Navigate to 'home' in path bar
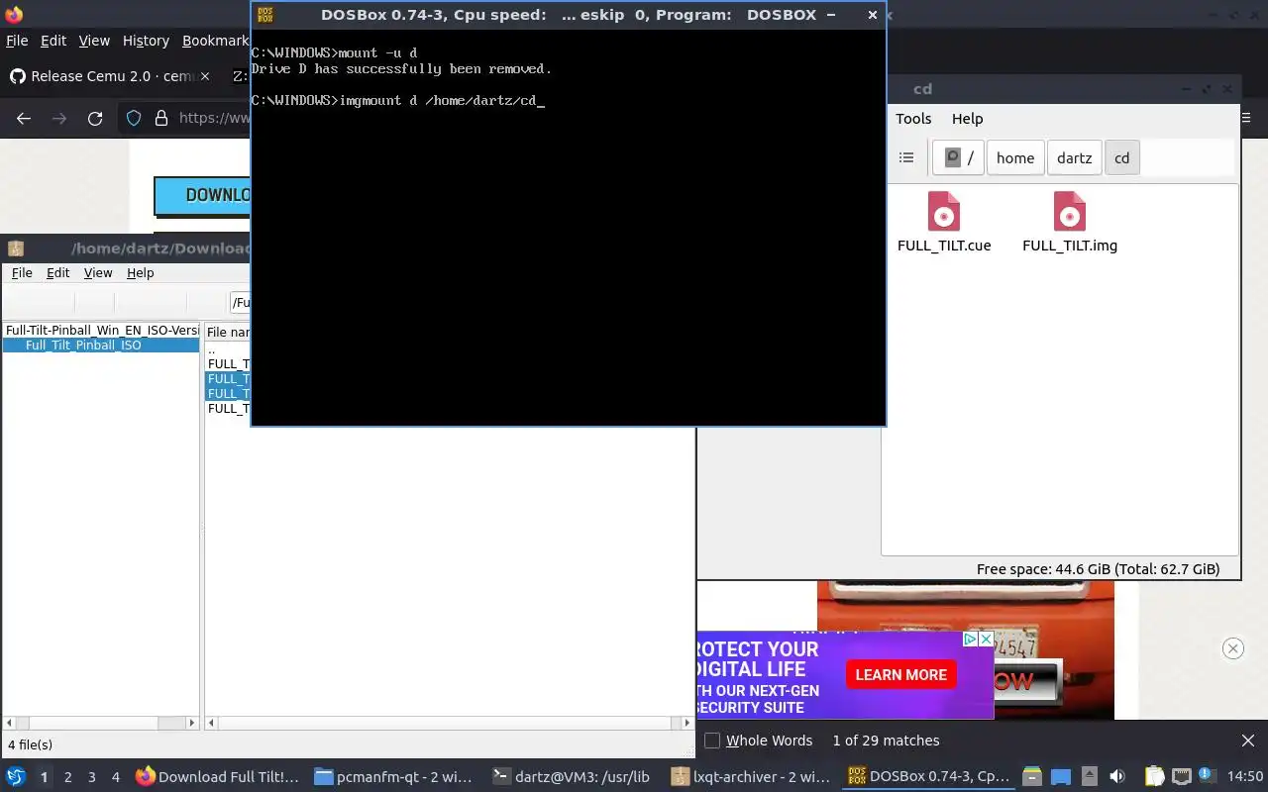 tap(1015, 157)
